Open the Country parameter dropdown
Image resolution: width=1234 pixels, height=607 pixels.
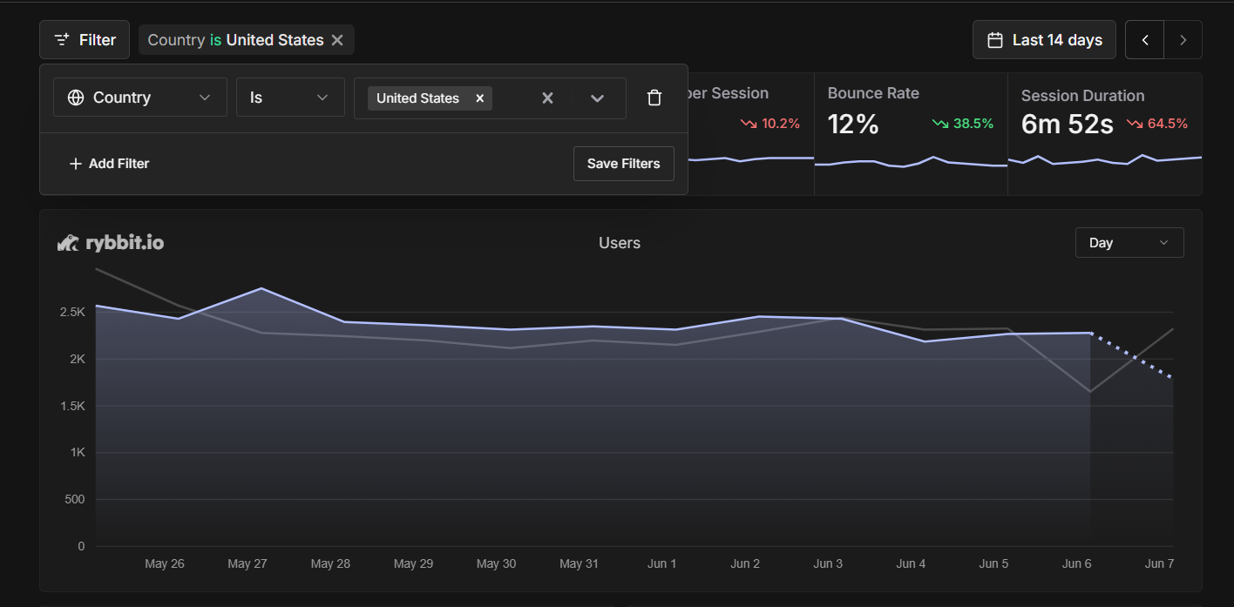click(140, 98)
